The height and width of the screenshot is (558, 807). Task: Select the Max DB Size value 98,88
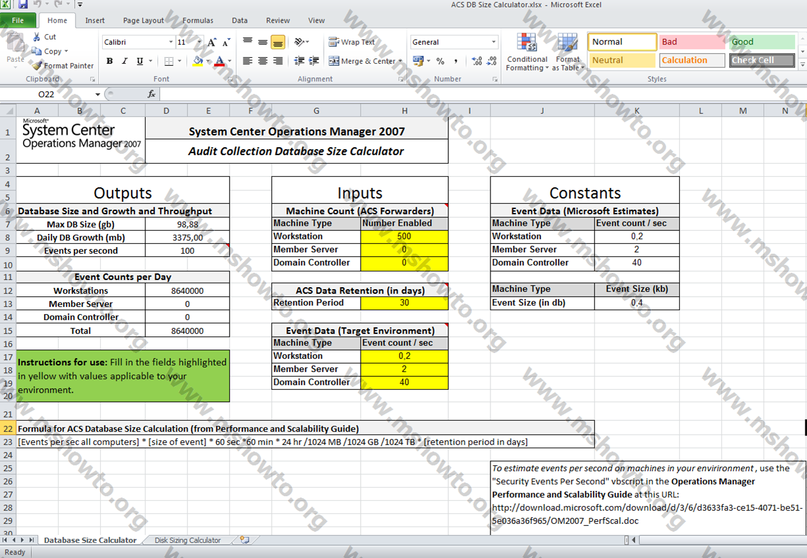coord(187,224)
